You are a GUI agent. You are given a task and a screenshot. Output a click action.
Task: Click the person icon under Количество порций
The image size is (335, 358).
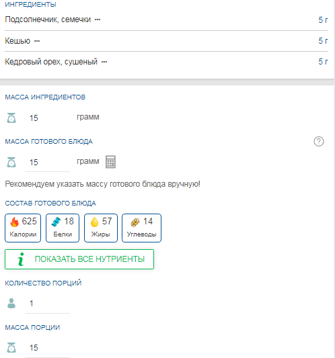coord(11,304)
